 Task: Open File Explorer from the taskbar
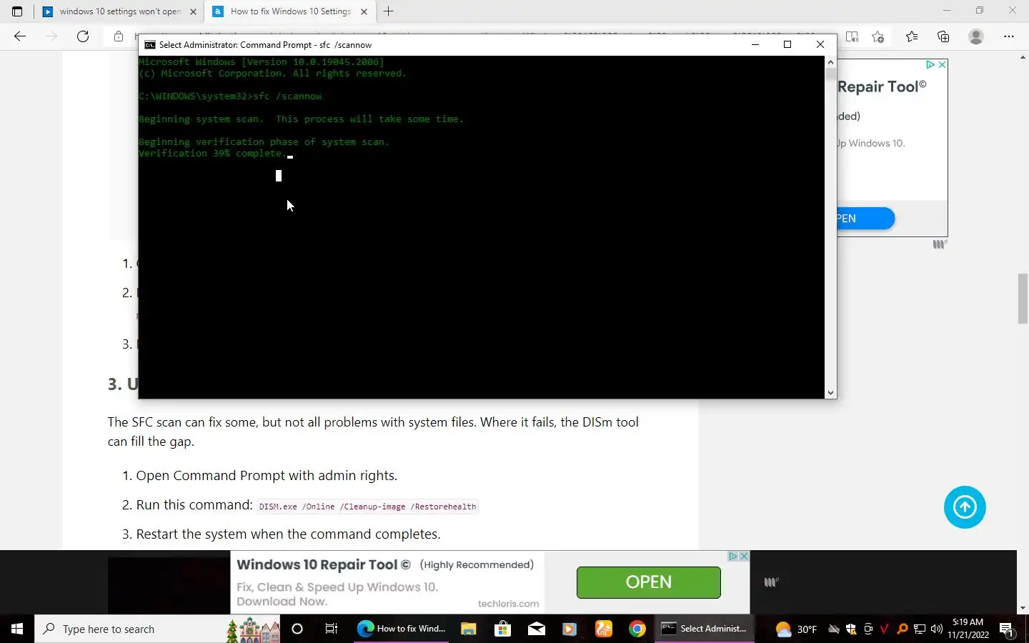tap(468, 629)
